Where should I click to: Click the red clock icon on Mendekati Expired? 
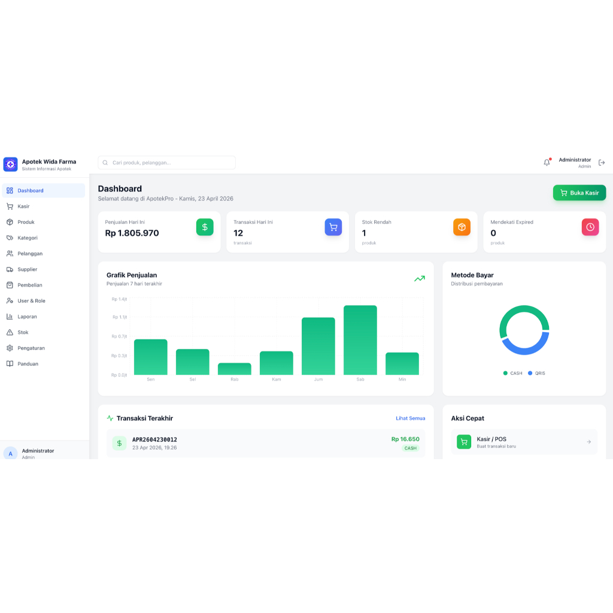click(x=590, y=227)
